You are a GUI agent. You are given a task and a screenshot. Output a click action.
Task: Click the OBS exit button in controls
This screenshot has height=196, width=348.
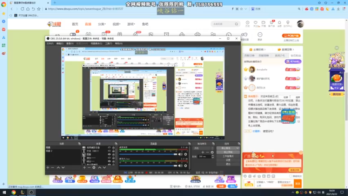click(x=228, y=164)
